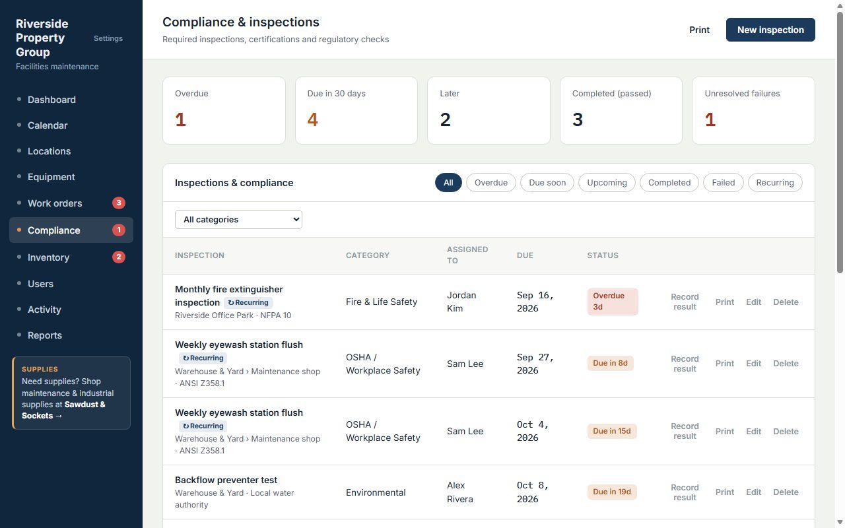Click the page's vertical scrollbar thumb

840,142
